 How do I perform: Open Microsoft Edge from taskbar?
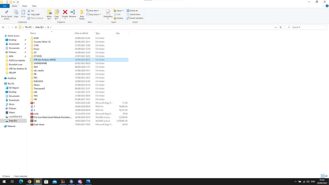(x=21, y=181)
